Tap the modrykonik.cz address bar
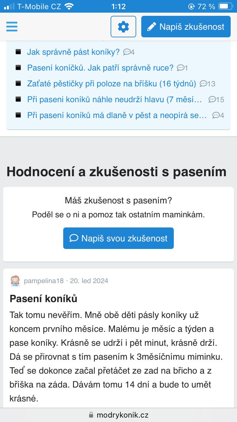 pyautogui.click(x=118, y=415)
